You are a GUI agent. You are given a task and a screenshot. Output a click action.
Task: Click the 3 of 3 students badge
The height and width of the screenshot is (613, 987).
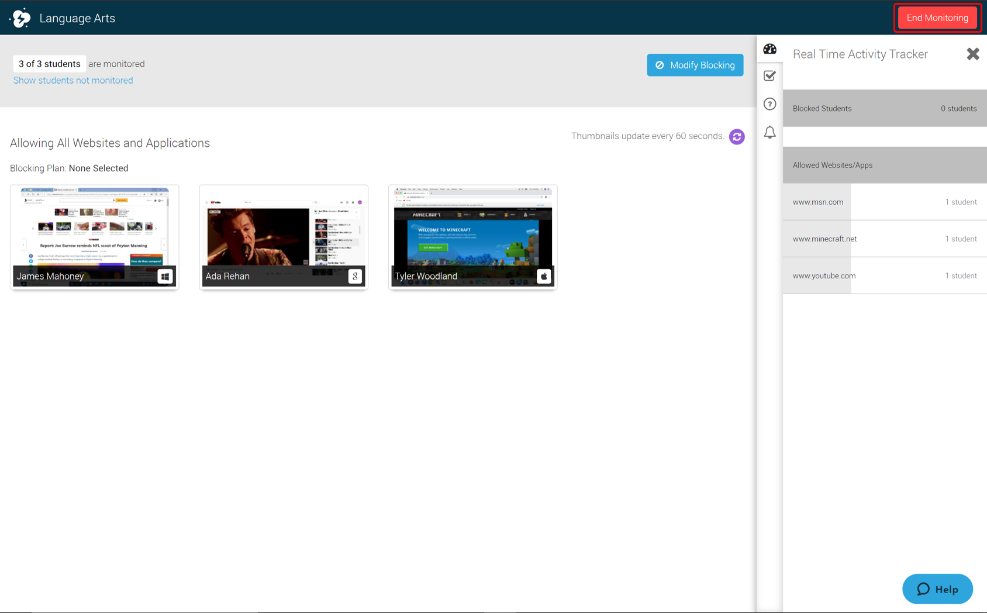[x=50, y=64]
